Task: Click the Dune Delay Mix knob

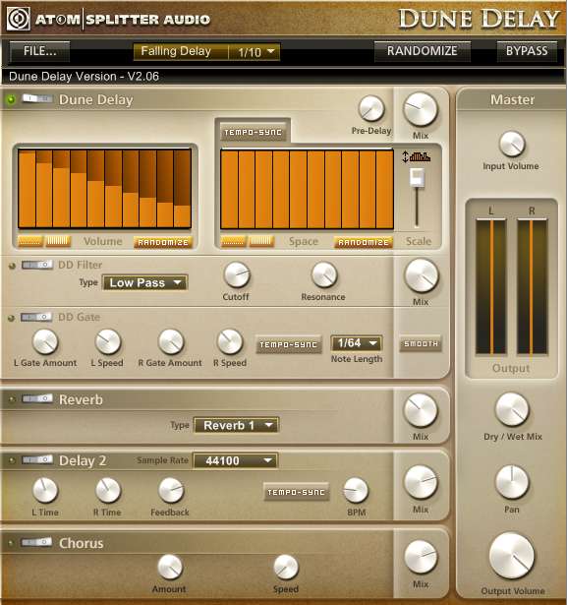Action: point(421,109)
